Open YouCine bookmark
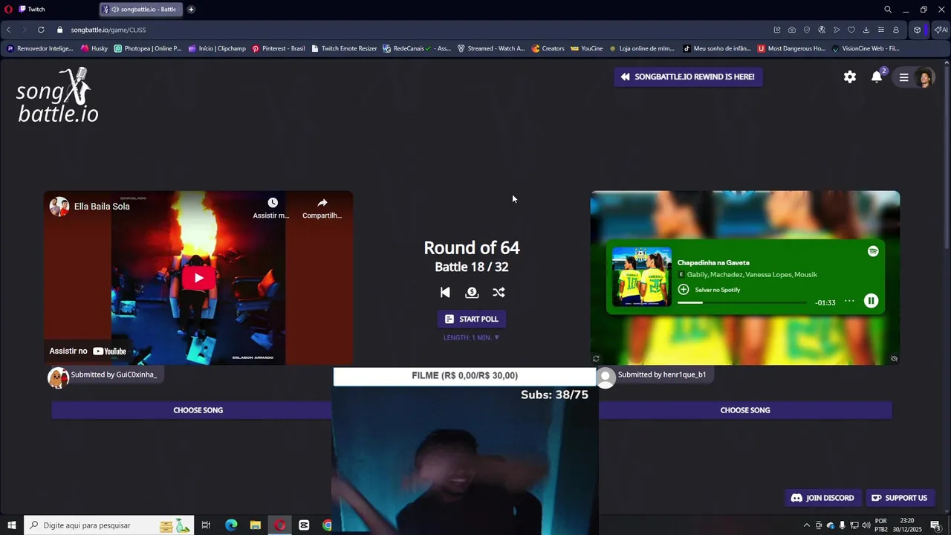 pos(587,48)
